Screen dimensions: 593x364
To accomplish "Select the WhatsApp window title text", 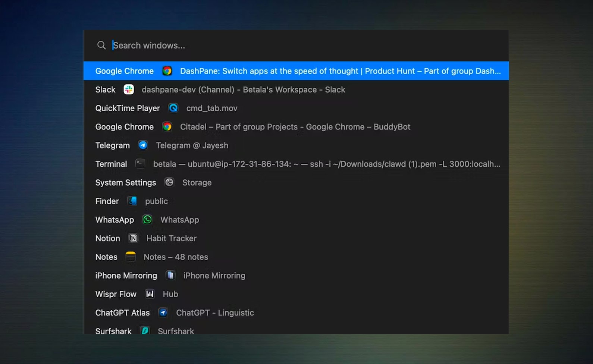I will 180,220.
